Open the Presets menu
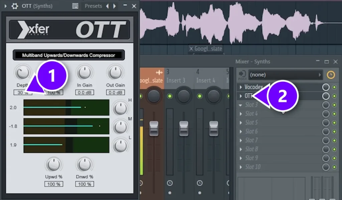342x200 pixels. 93,6
